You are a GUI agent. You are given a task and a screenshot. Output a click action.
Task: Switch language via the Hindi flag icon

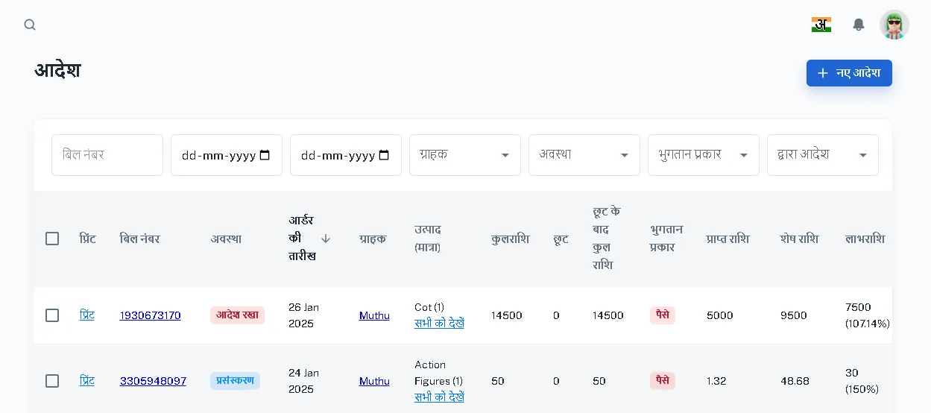[x=821, y=25]
